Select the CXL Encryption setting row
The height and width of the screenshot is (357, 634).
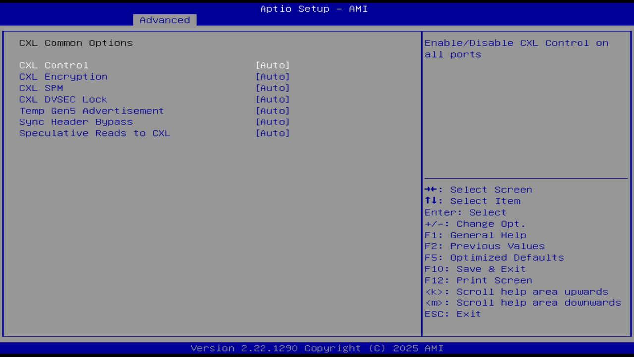pos(63,76)
